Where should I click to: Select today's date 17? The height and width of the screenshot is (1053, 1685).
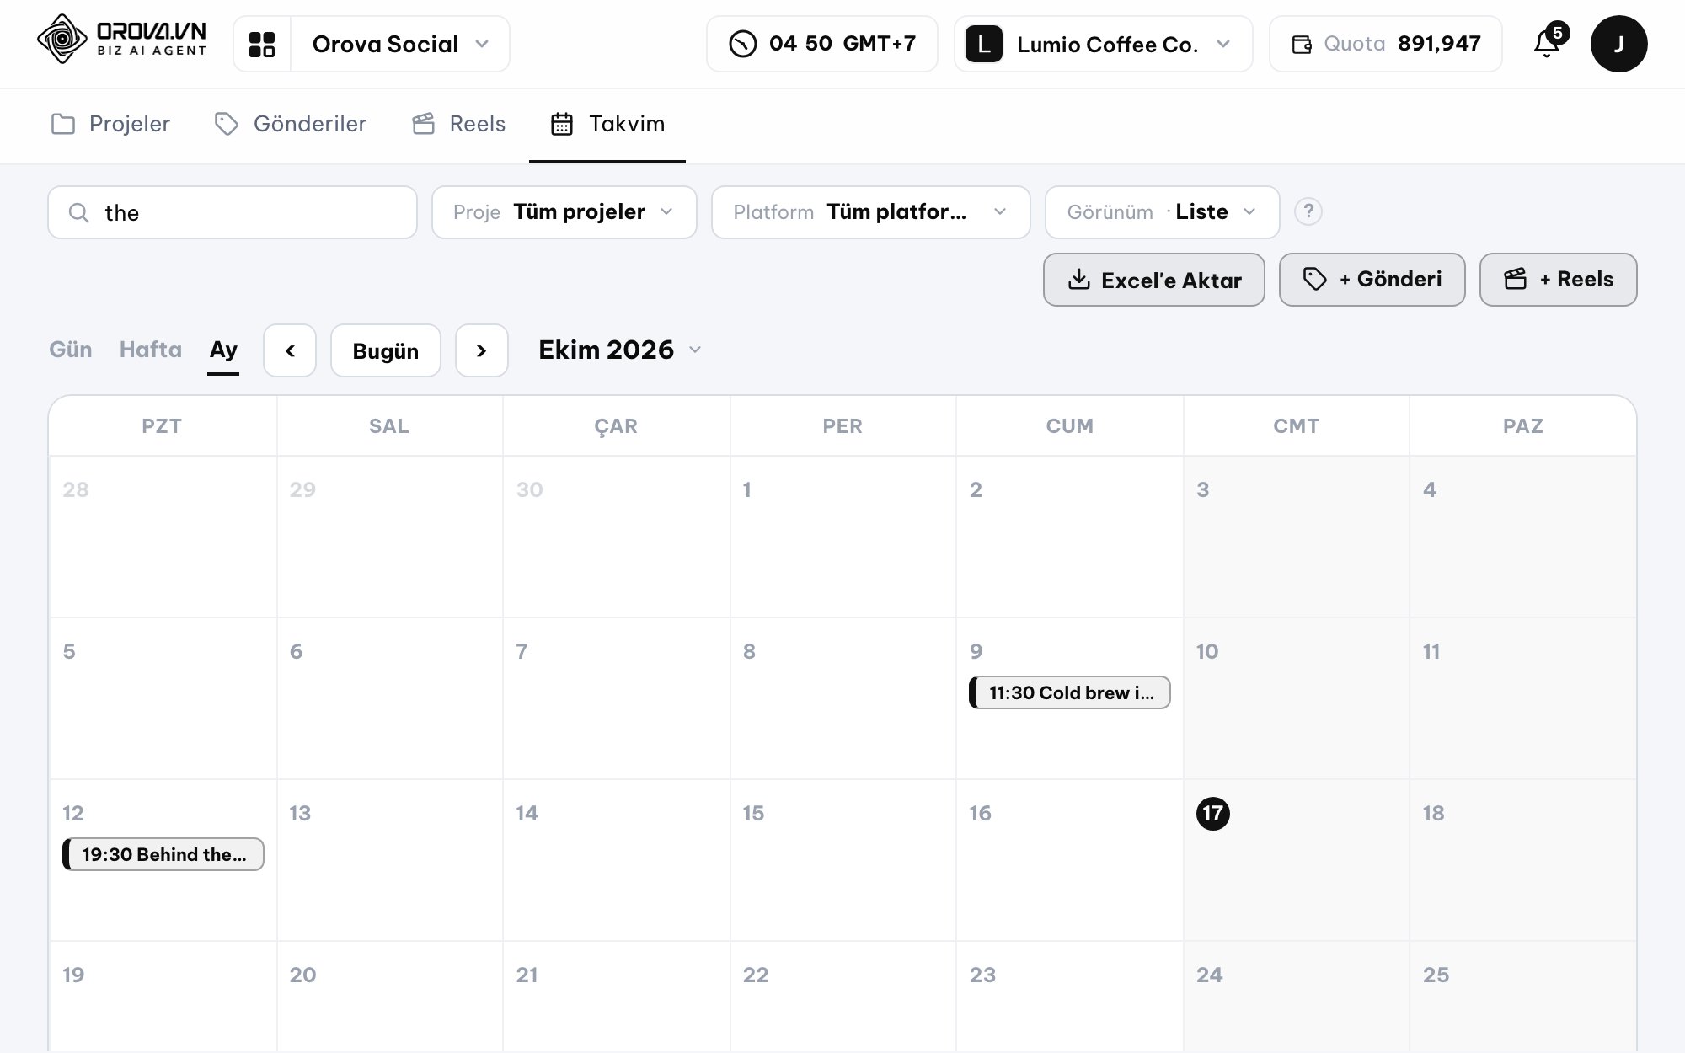(1212, 813)
